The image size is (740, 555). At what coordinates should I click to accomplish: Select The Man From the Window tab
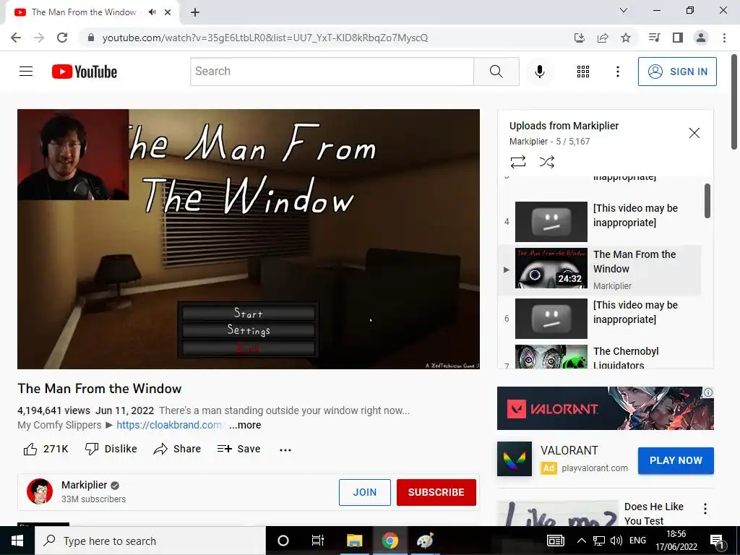(92, 12)
